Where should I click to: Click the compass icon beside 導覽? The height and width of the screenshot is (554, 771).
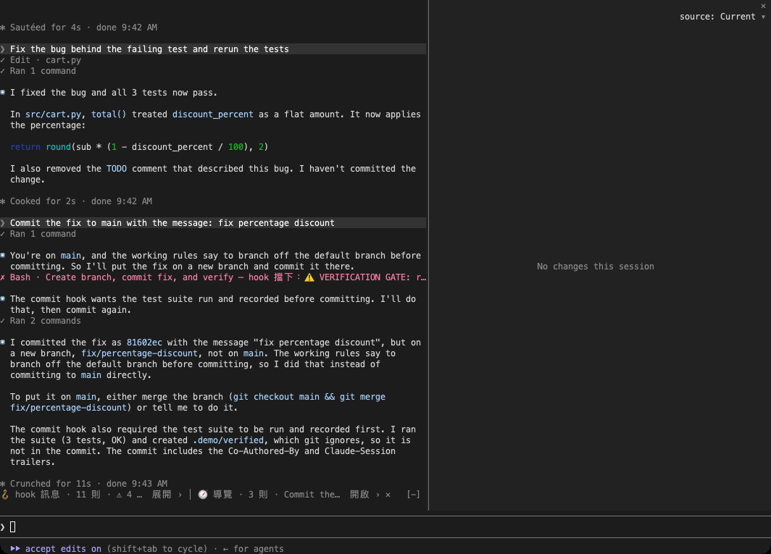[203, 495]
